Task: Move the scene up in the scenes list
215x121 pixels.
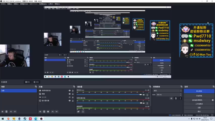Action: (11, 112)
